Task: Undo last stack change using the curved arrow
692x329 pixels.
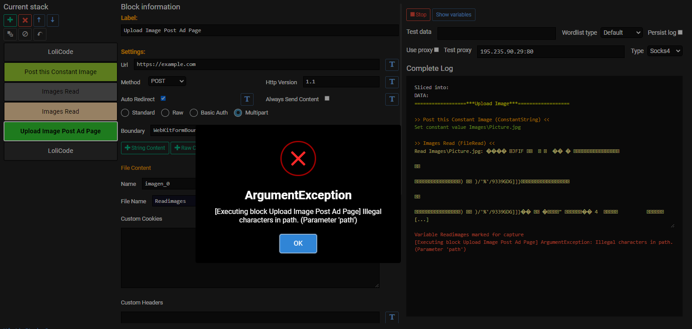Action: [40, 34]
